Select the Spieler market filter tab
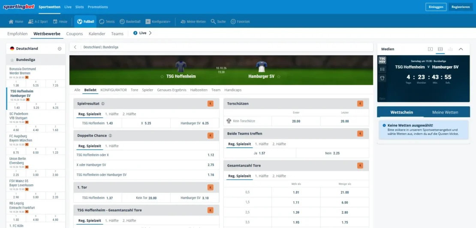Image resolution: width=476 pixels, height=228 pixels. pyautogui.click(x=148, y=90)
